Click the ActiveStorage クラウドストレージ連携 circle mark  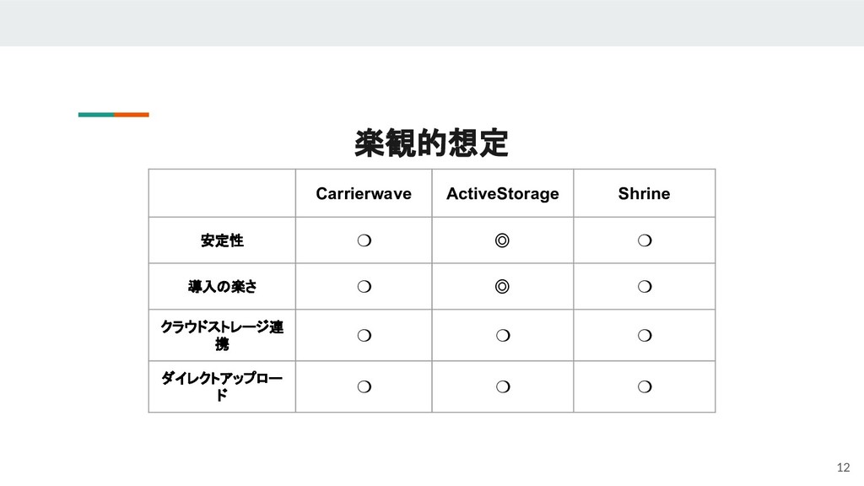502,336
